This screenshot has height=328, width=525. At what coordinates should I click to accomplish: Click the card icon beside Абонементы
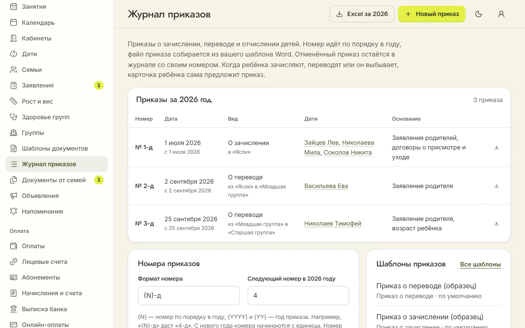(13, 277)
